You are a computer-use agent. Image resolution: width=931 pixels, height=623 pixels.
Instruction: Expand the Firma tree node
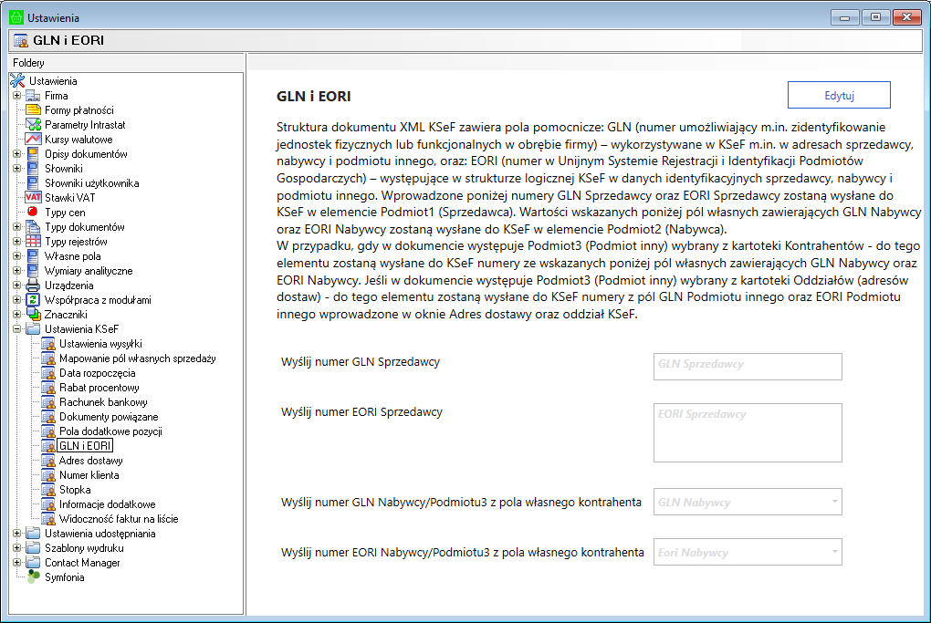[16, 96]
